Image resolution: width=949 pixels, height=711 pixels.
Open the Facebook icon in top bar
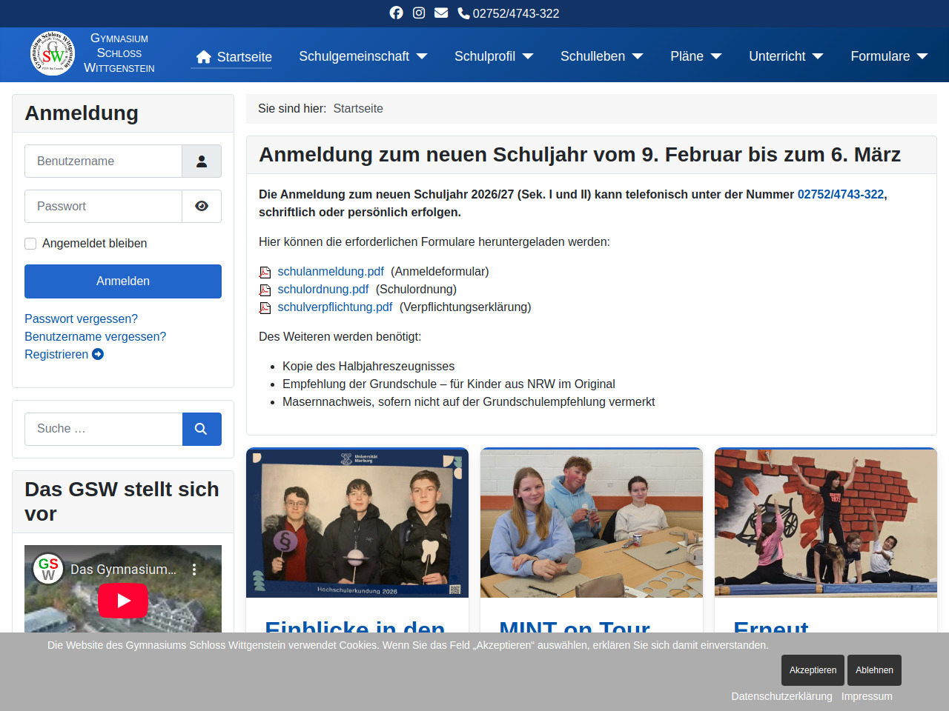tap(396, 13)
